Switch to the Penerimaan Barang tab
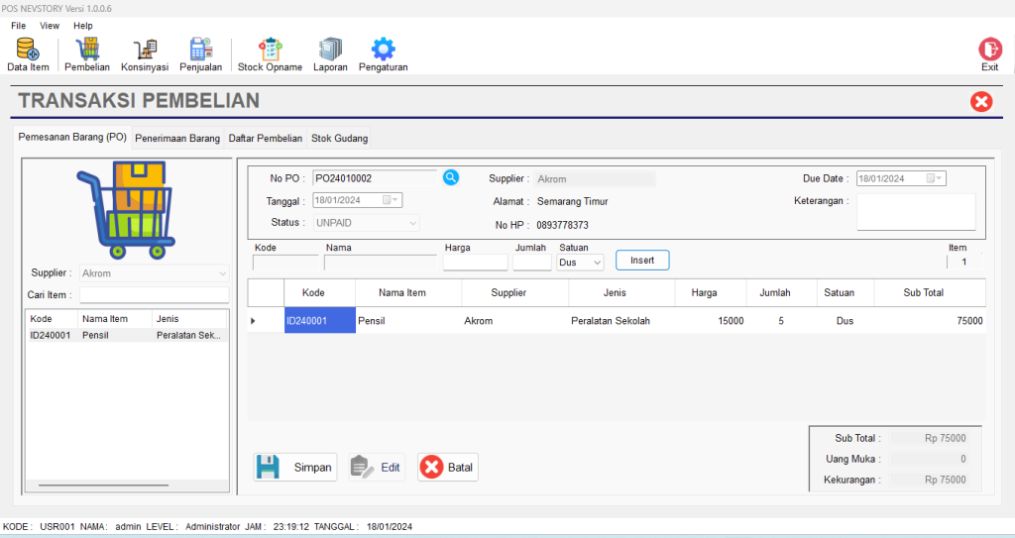 coord(177,139)
